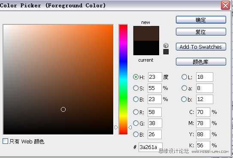
Task: Click the hue slider left arrow handle
Action: [116, 127]
